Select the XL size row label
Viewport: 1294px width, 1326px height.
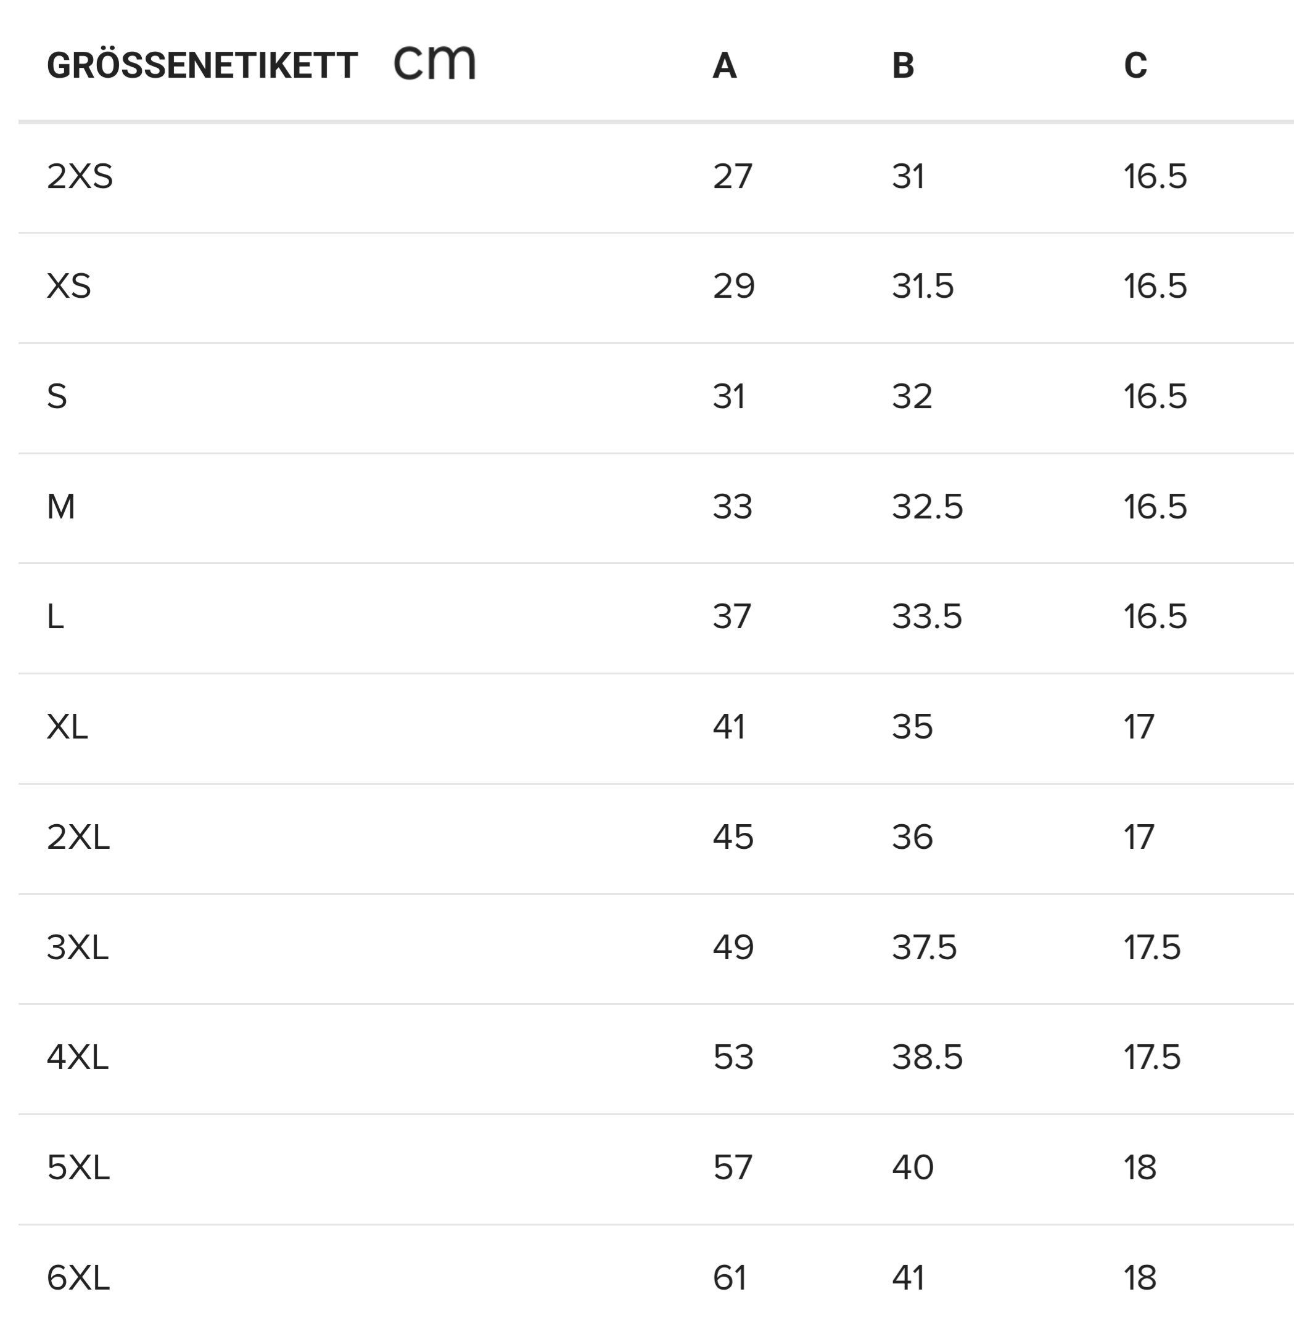coord(67,727)
